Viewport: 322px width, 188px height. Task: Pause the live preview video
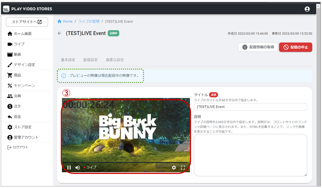tap(69, 167)
